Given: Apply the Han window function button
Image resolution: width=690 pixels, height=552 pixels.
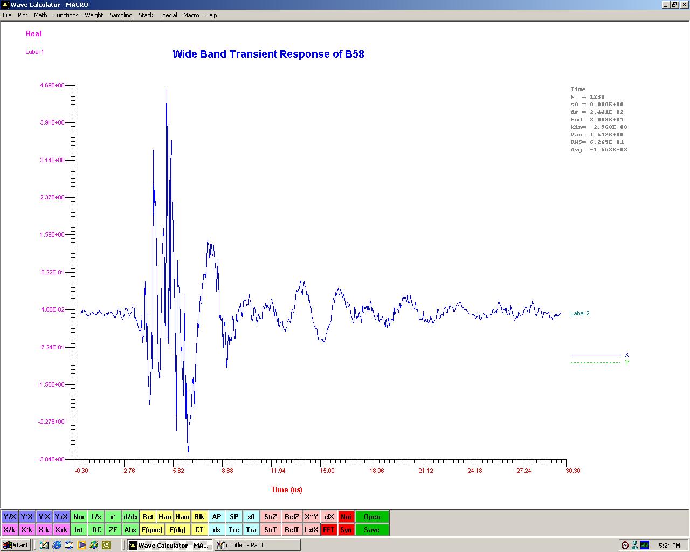Looking at the screenshot, I should click(x=165, y=517).
